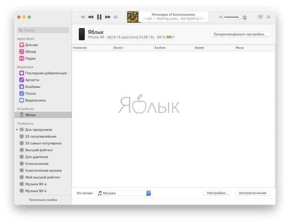The image size is (290, 224).
Task: Open the lyrics icon
Action: click(x=260, y=17)
